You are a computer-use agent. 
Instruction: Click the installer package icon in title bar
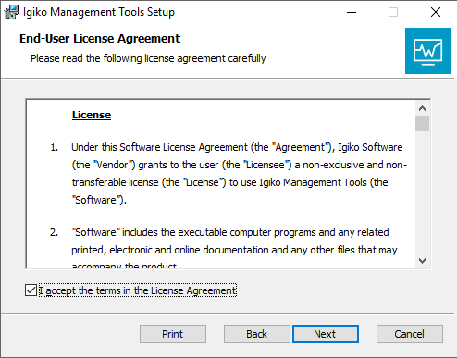pyautogui.click(x=11, y=12)
